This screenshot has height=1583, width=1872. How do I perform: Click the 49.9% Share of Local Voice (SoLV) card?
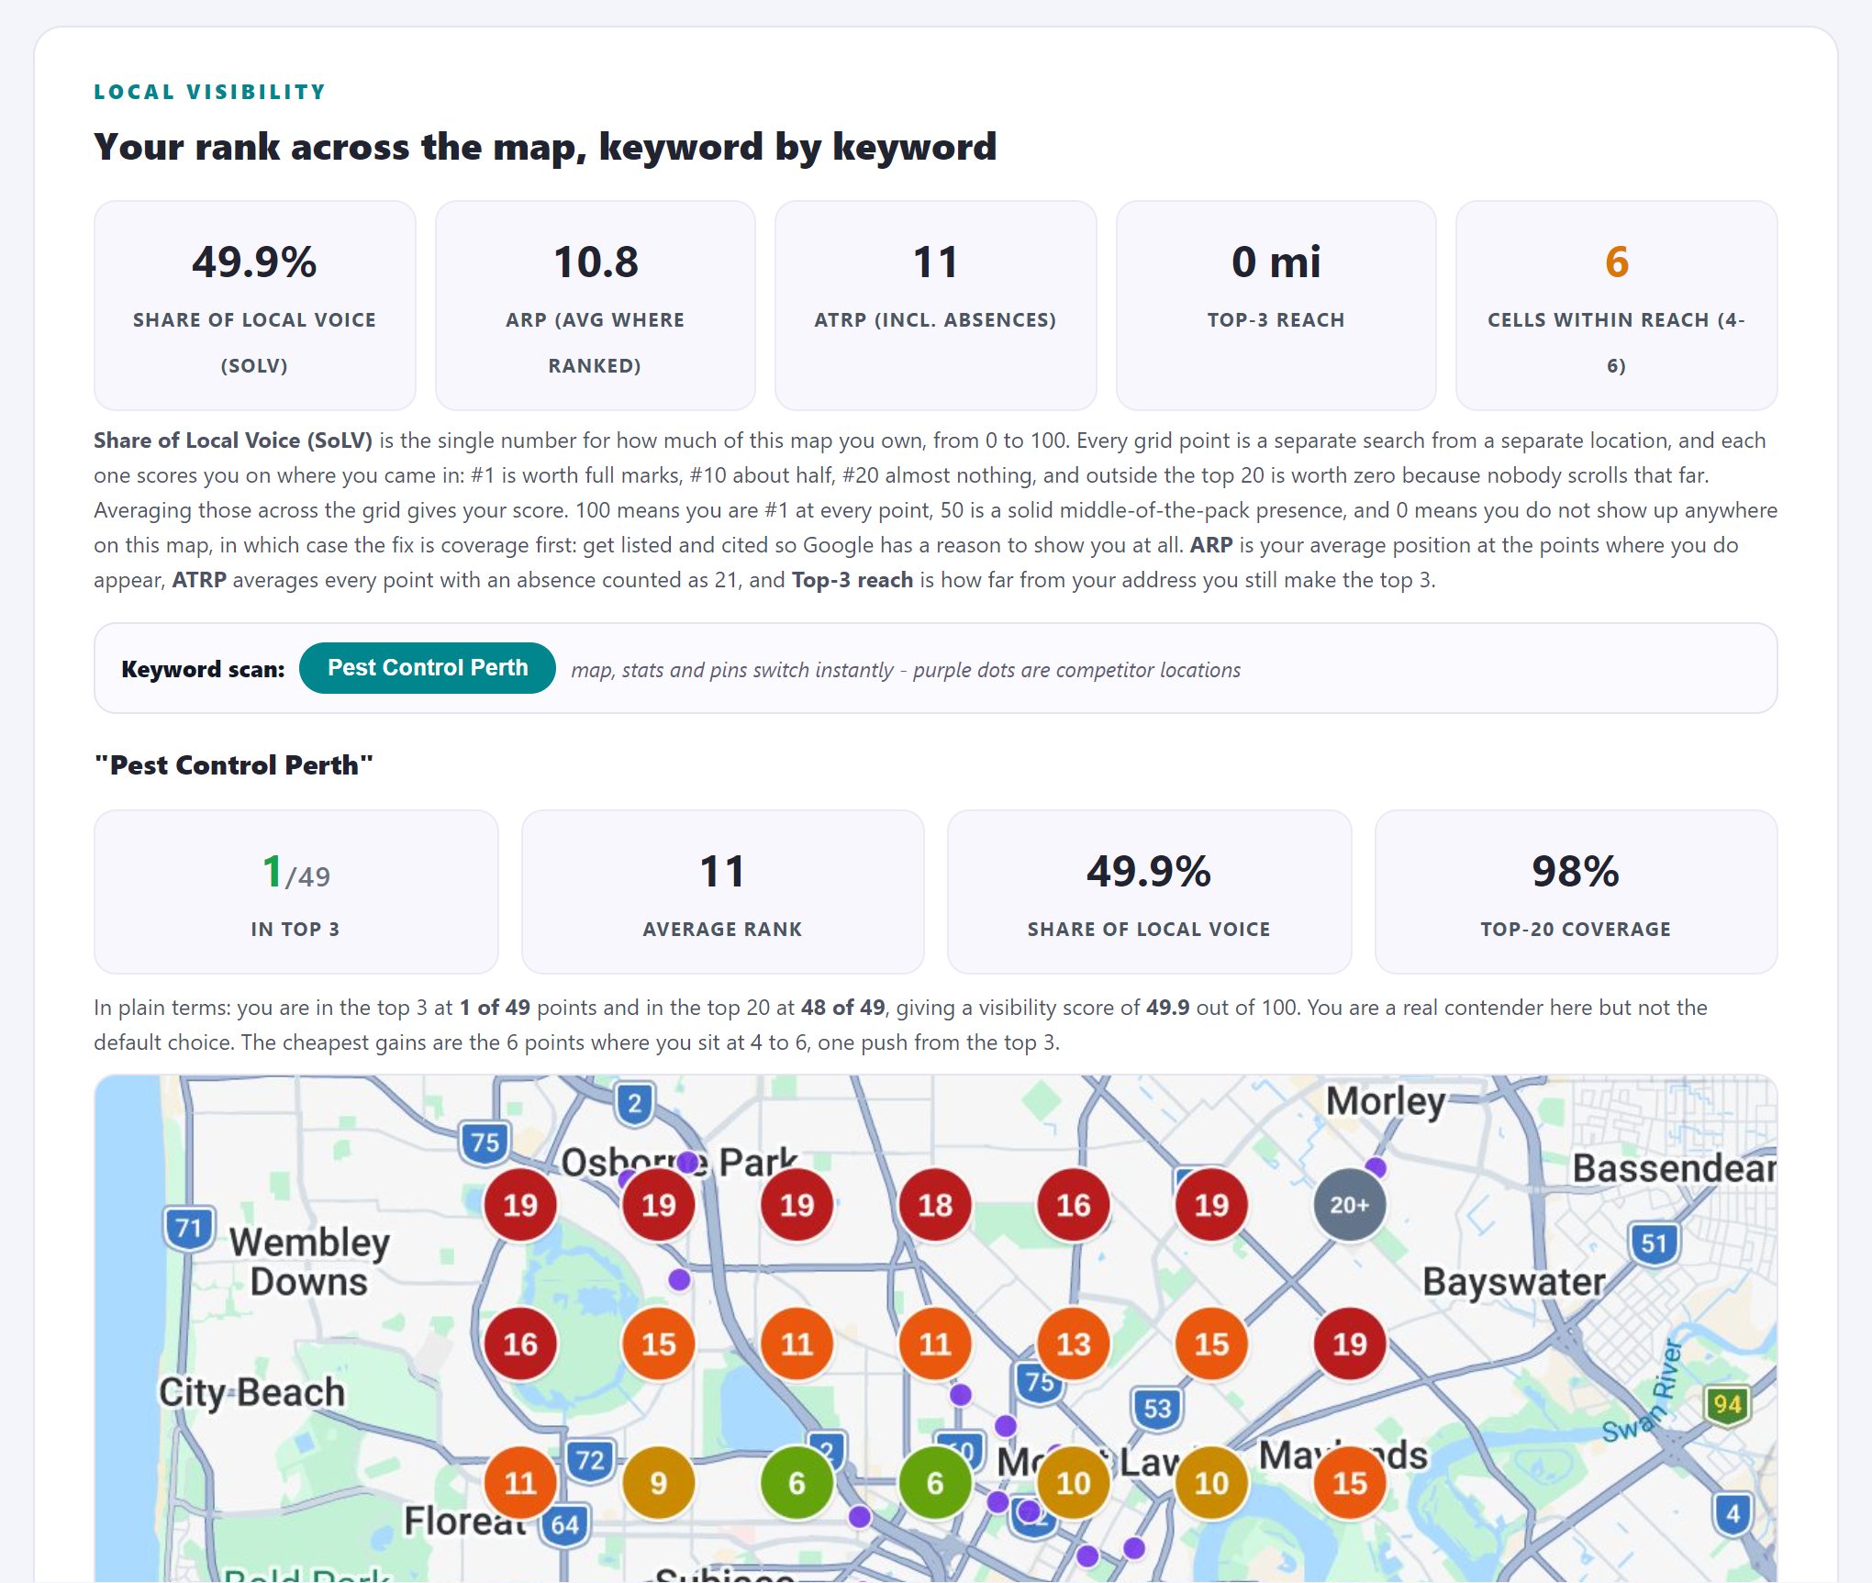click(x=254, y=306)
